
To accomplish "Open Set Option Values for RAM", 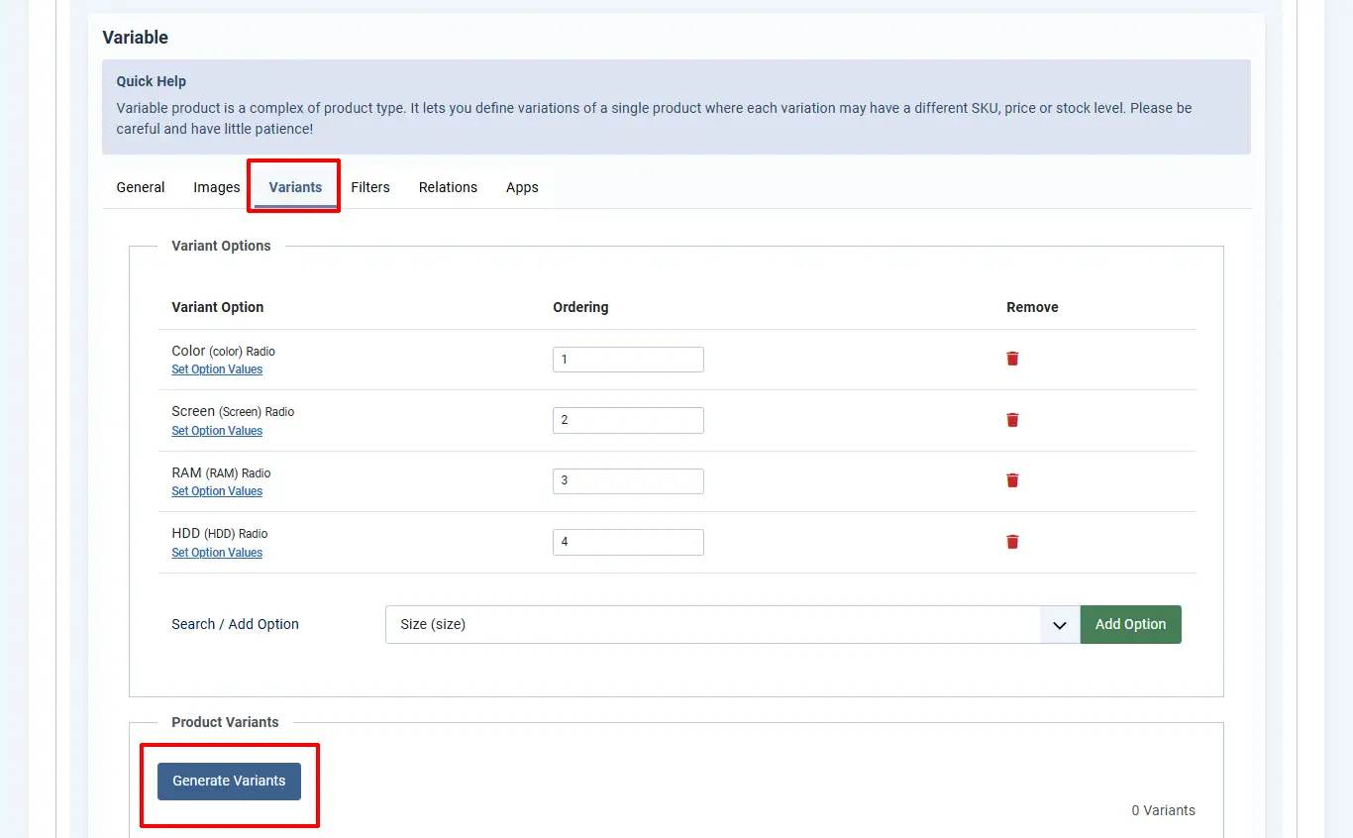I will click(x=217, y=491).
